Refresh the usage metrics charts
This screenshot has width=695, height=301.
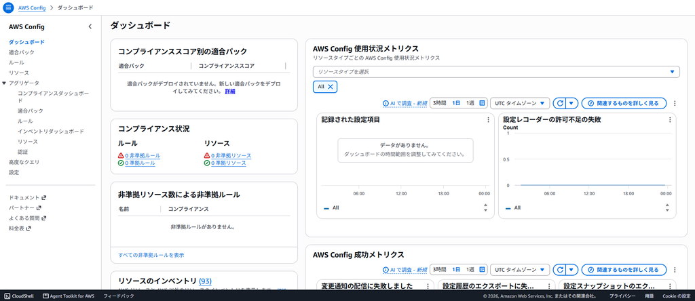point(559,103)
